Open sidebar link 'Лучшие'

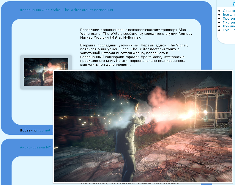pos(229,26)
